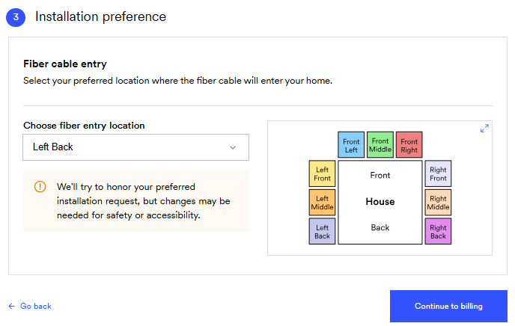Pick the Right Middle peach box
The image size is (515, 326).
coord(438,203)
